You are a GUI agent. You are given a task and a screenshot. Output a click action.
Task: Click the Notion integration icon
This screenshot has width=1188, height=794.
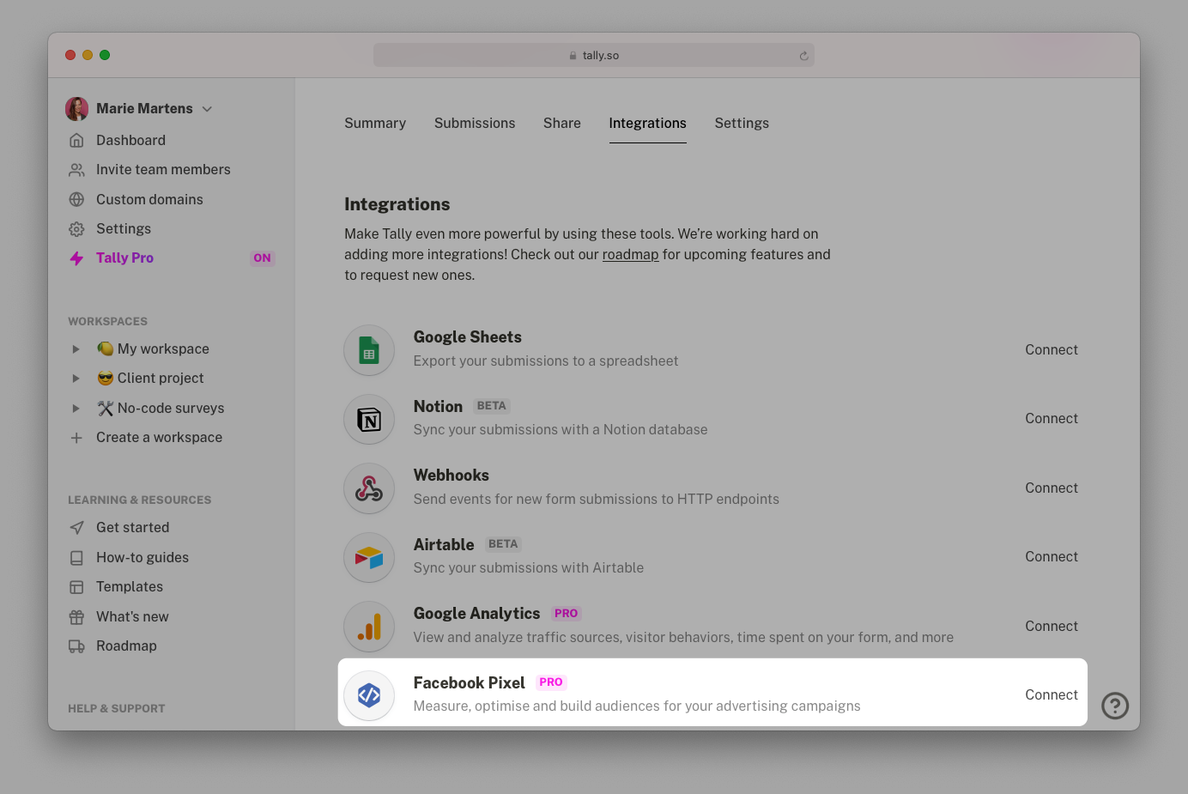[369, 420]
